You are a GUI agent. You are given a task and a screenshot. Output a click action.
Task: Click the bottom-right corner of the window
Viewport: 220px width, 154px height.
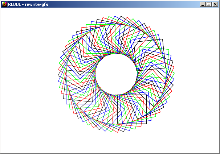(x=218, y=152)
